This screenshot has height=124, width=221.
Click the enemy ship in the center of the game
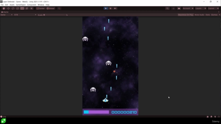coord(108,63)
